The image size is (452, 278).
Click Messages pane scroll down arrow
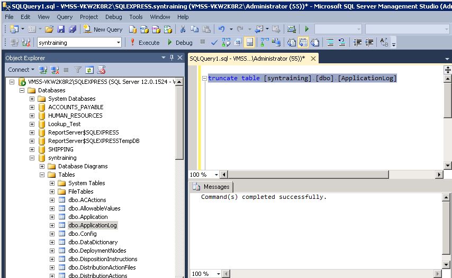446,265
